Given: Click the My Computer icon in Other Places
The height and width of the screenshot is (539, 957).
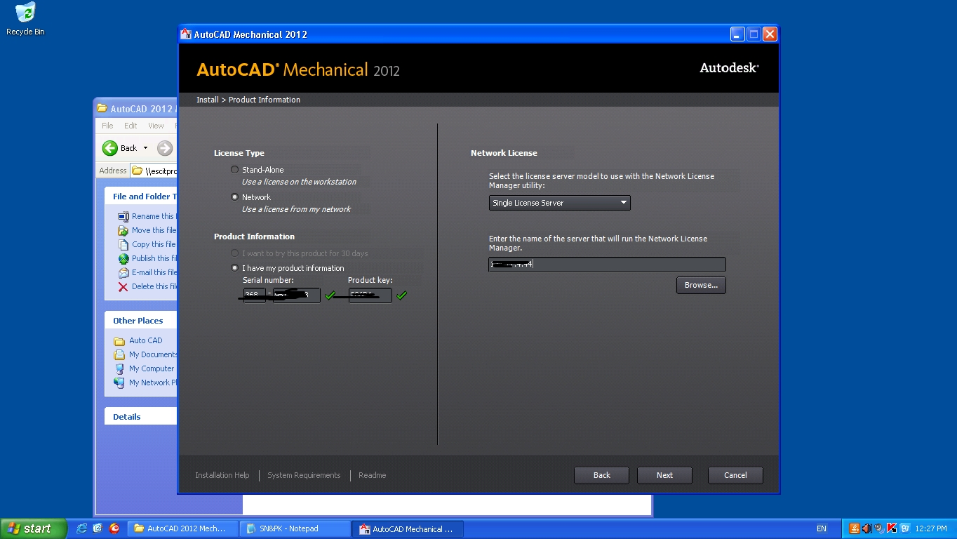Looking at the screenshot, I should pos(119,368).
